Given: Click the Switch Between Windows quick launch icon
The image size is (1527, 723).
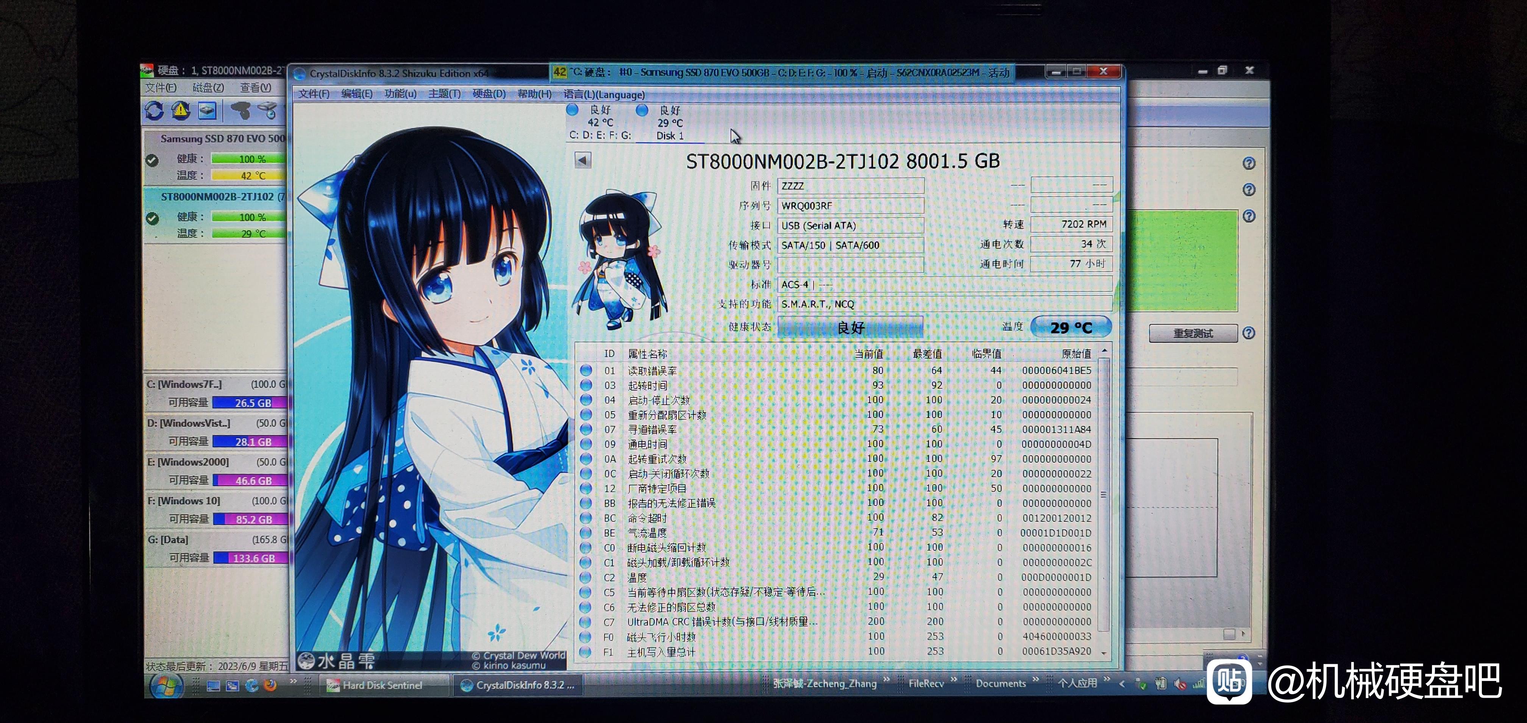Looking at the screenshot, I should pyautogui.click(x=233, y=685).
